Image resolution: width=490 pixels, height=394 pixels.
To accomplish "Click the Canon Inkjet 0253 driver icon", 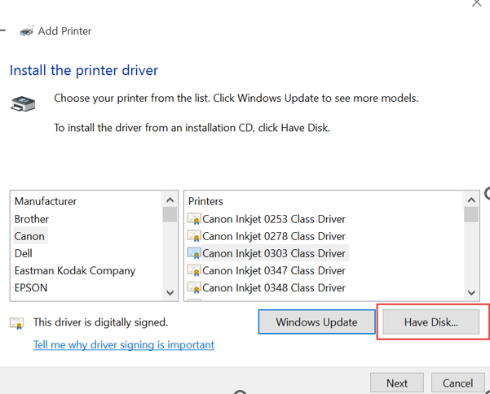I will click(x=194, y=219).
